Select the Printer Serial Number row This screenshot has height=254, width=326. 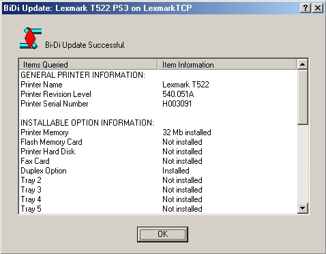click(158, 104)
